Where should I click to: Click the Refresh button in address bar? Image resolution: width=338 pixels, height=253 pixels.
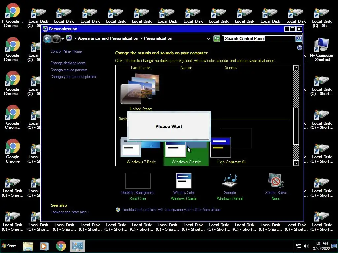(217, 39)
